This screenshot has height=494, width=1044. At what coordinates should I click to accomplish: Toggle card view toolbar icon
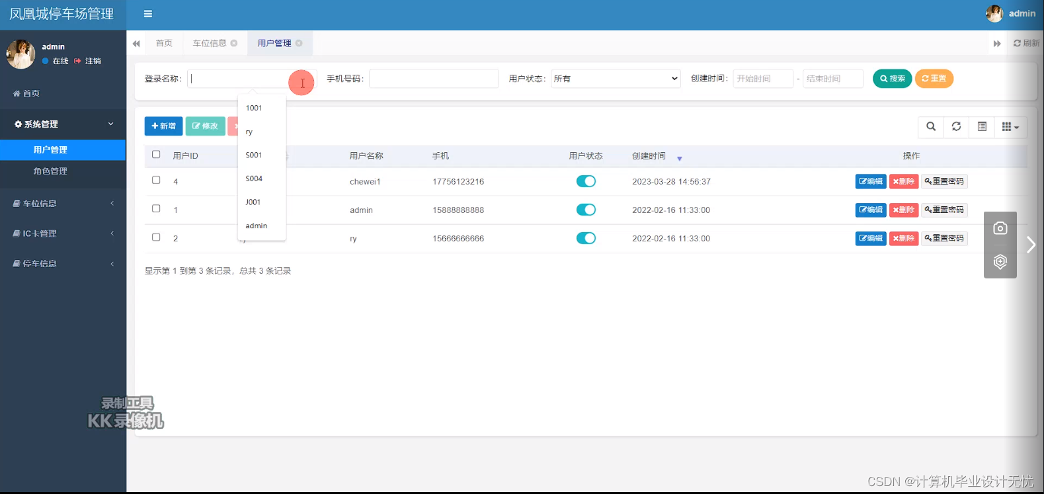[x=982, y=126]
